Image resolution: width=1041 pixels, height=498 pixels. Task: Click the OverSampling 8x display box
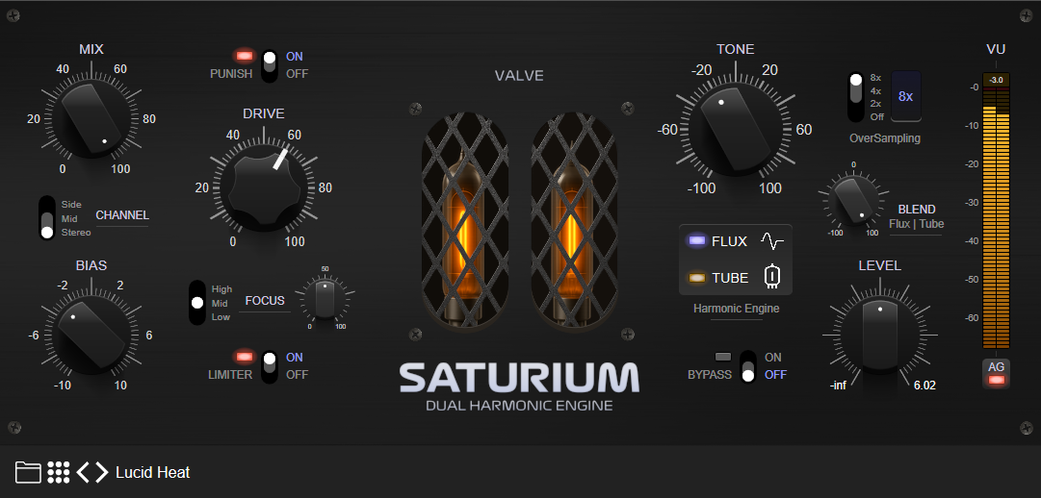(906, 96)
